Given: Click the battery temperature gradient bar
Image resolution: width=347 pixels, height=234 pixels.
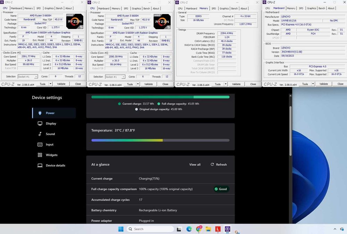Looking at the screenshot, I should 160,140.
